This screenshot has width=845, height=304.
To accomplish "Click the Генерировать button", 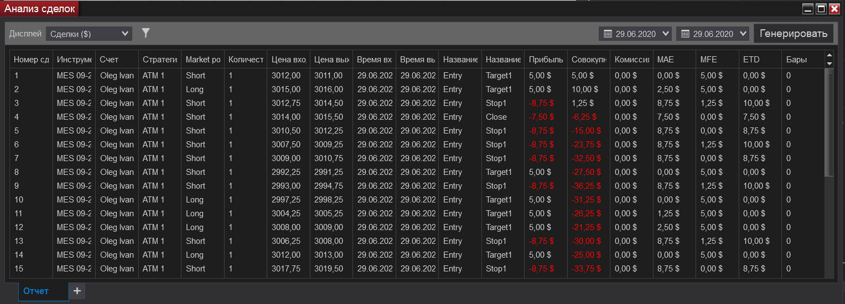I will 794,34.
